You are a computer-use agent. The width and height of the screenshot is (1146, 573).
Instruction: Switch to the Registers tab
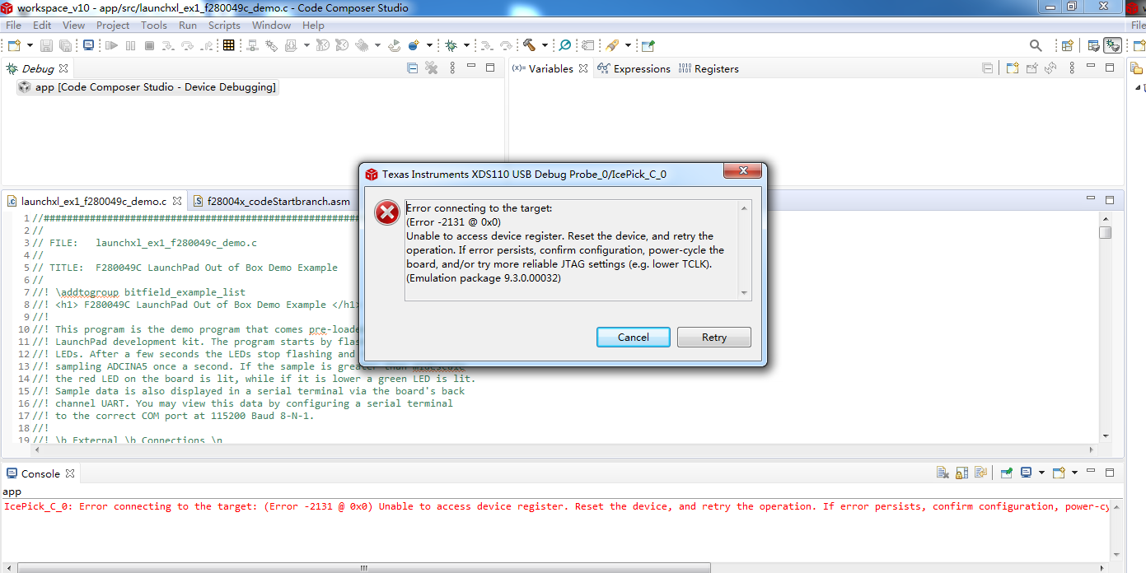tap(709, 68)
